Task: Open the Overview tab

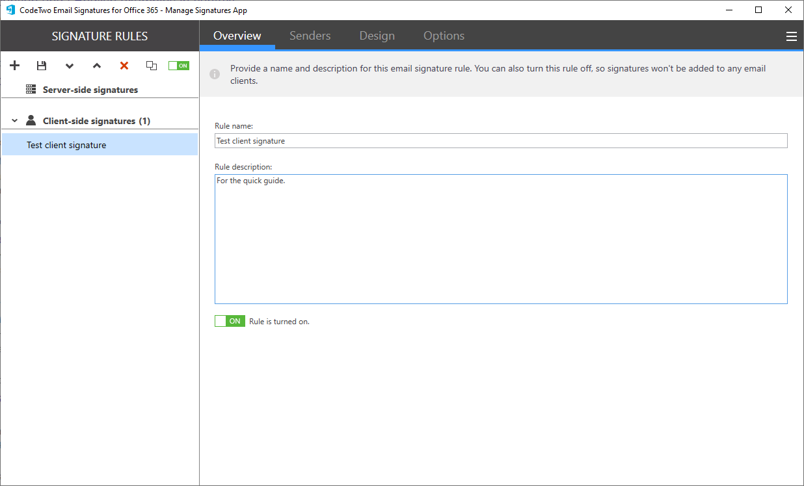Action: 237,36
